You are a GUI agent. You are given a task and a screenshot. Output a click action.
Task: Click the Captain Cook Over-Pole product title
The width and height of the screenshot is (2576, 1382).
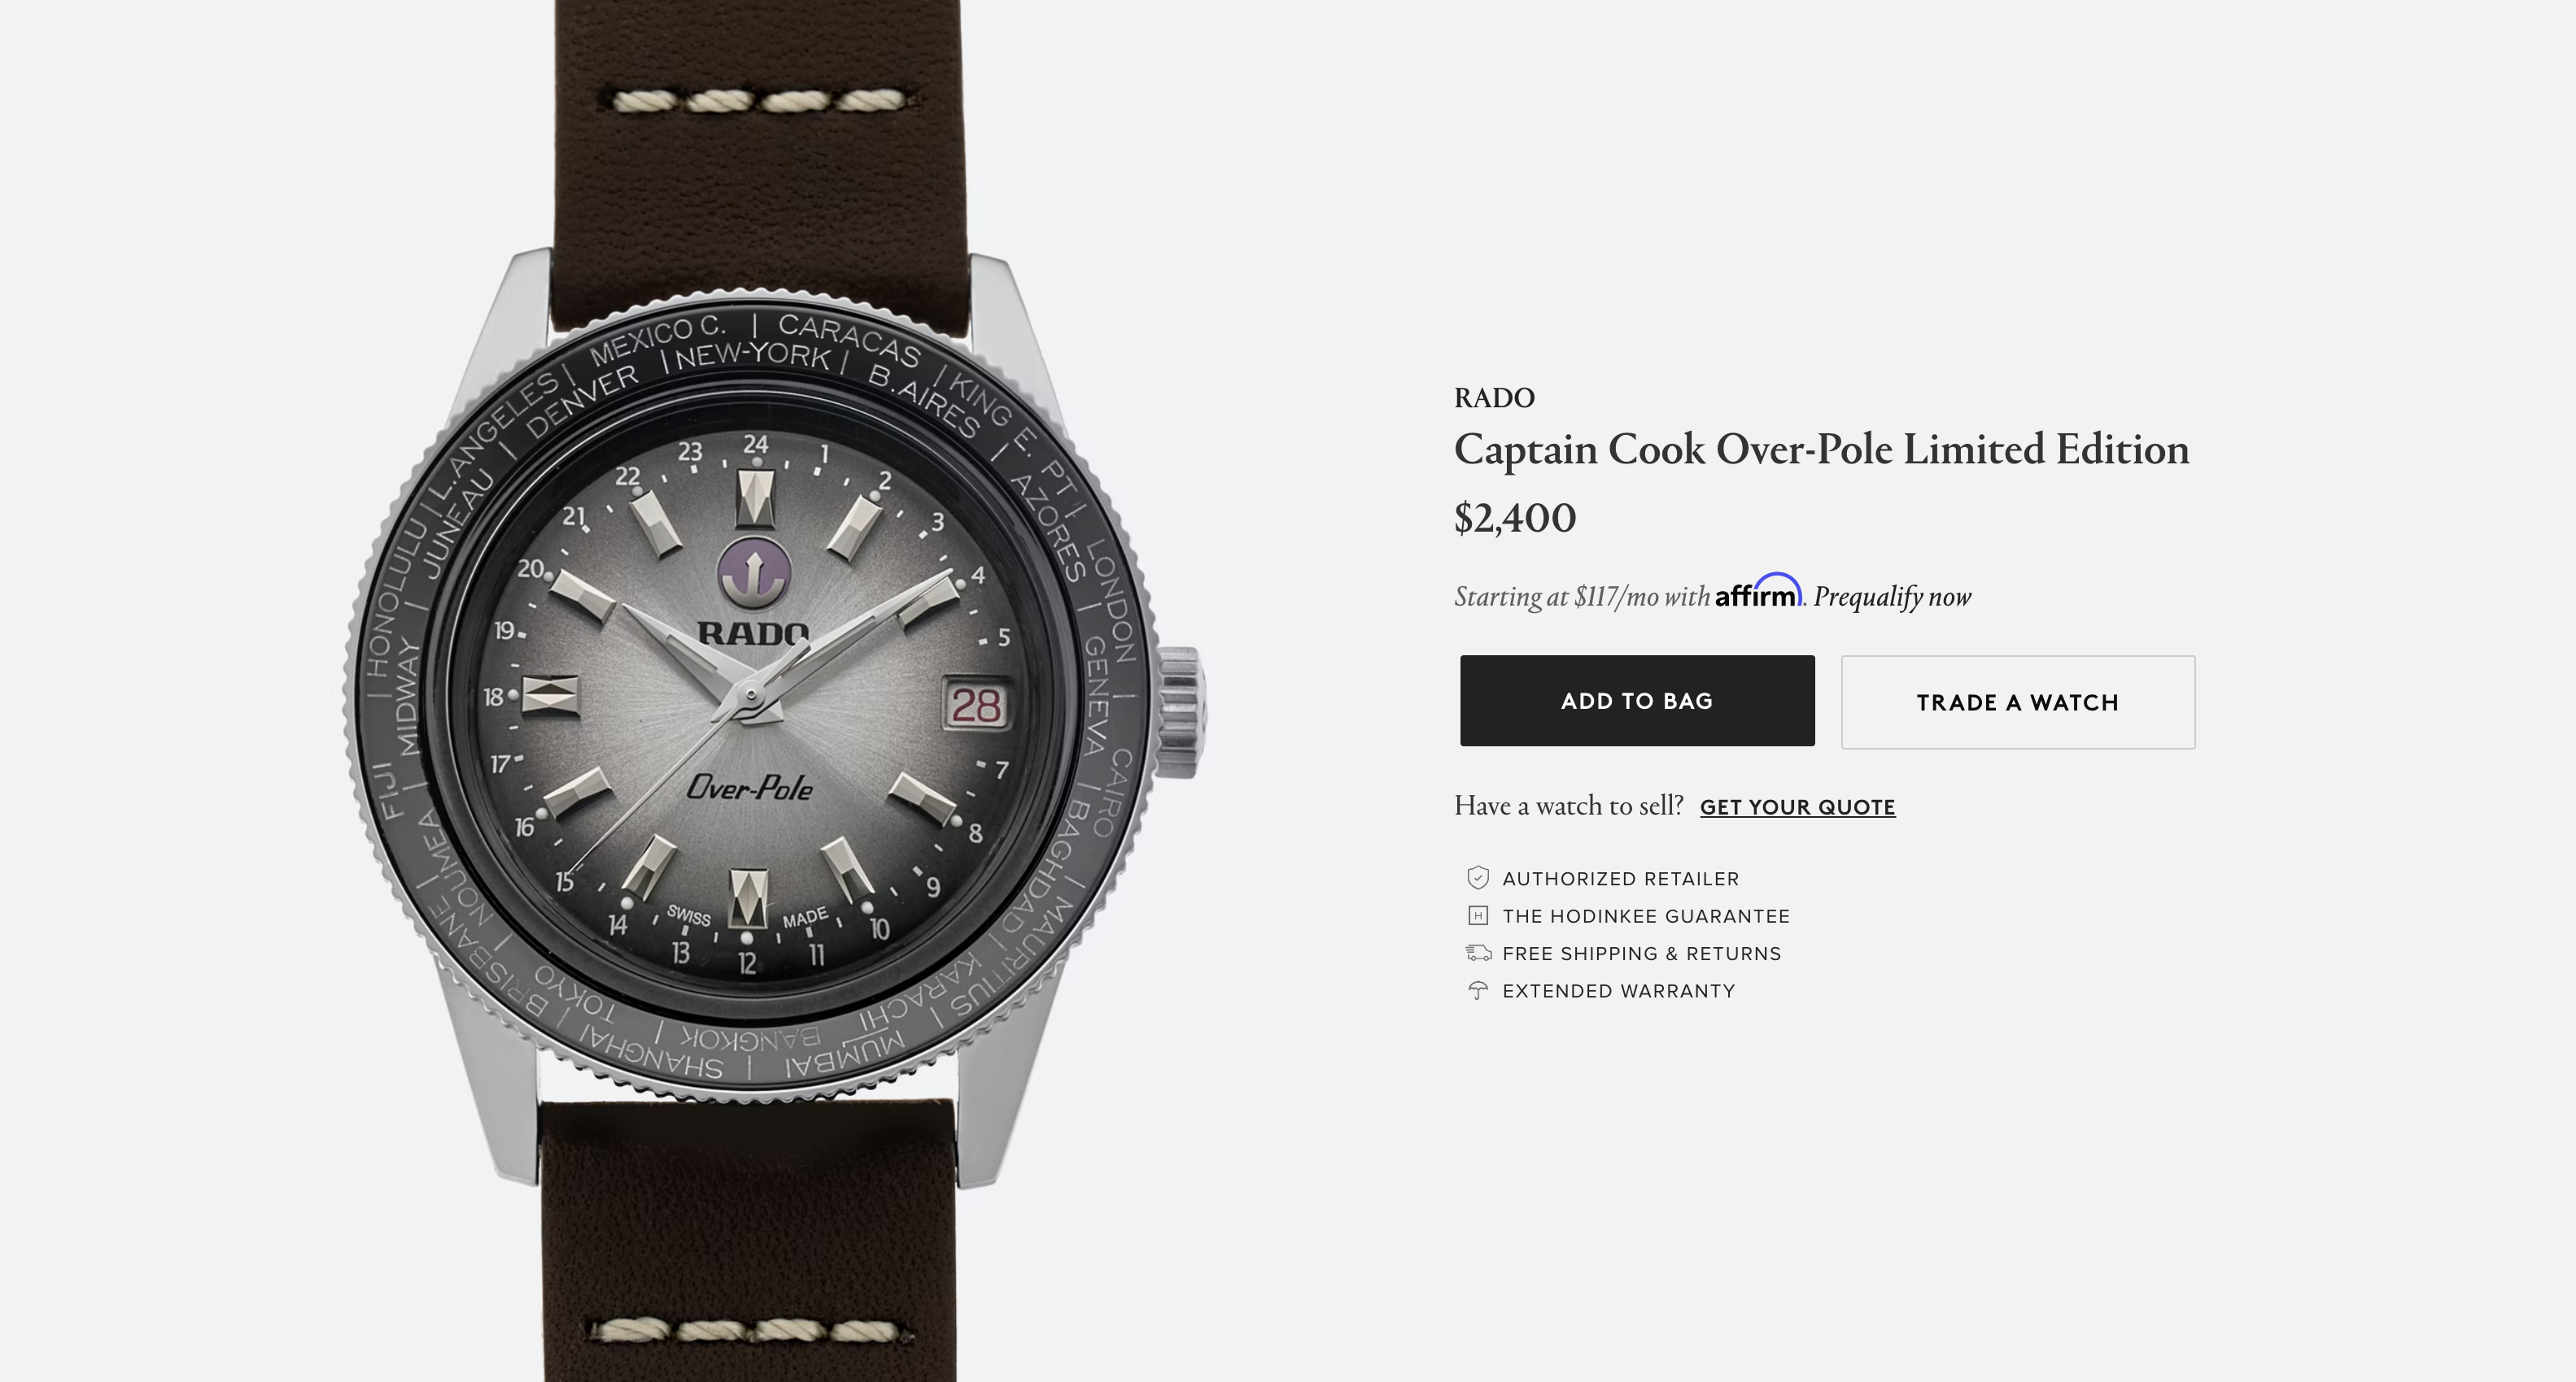pyautogui.click(x=1821, y=450)
